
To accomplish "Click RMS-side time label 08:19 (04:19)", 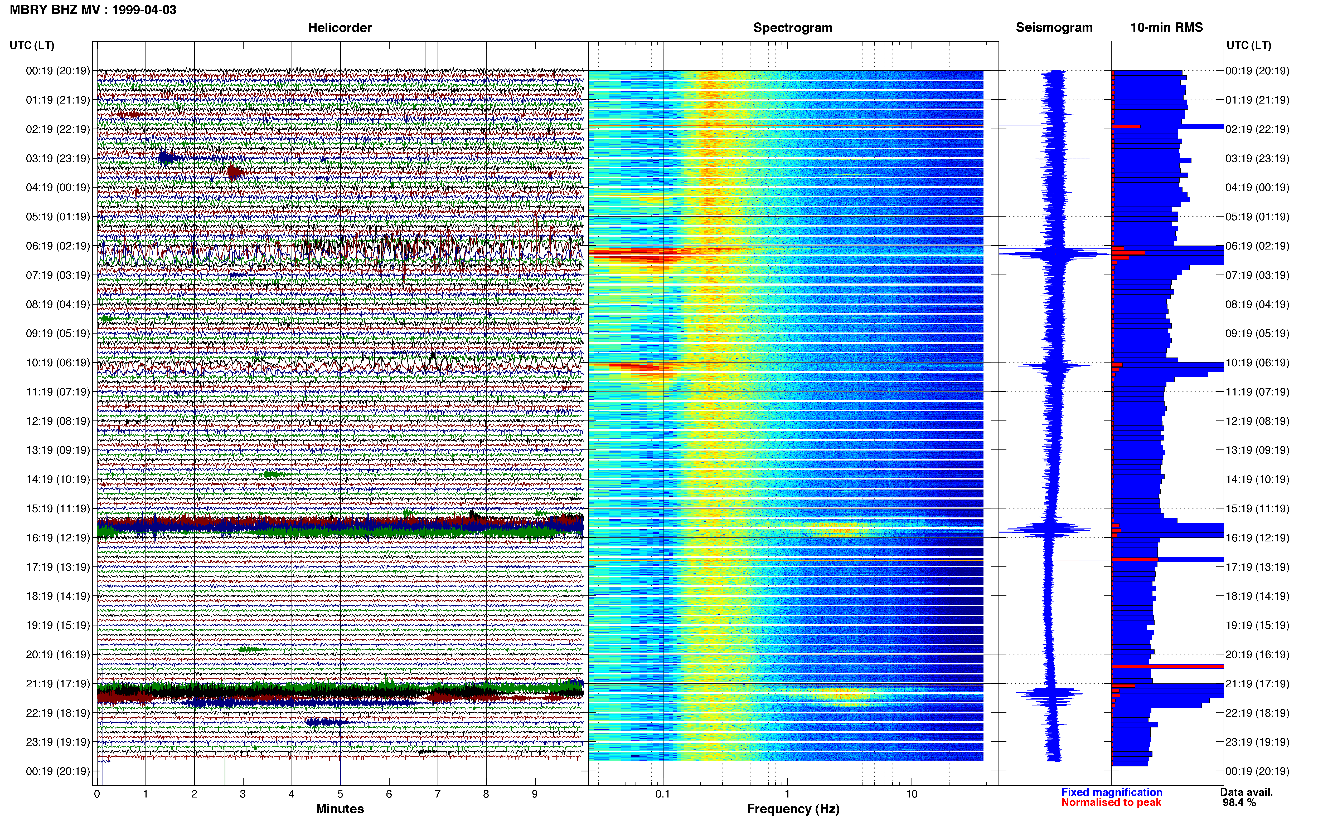I will pos(1257,304).
